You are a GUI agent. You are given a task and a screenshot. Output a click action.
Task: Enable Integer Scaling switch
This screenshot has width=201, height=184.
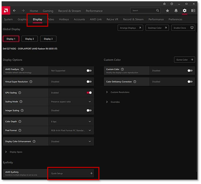point(89,110)
